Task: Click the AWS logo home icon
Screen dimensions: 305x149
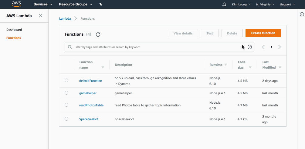Action: coord(16,4)
